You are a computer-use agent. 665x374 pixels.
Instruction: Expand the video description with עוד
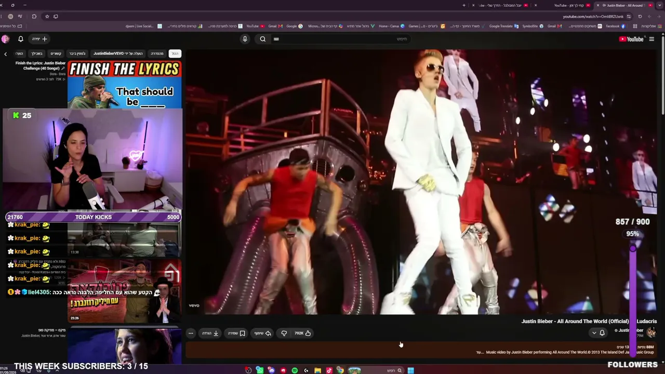tap(480, 352)
